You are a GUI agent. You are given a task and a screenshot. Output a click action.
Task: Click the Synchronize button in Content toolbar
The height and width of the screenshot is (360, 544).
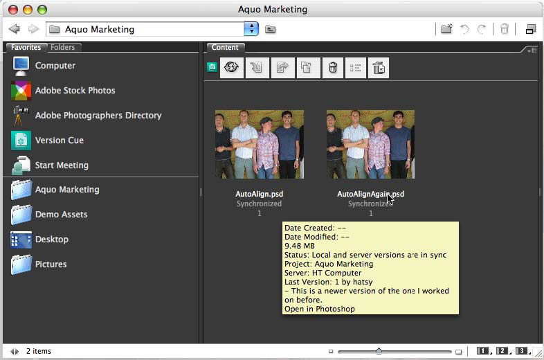coord(231,67)
